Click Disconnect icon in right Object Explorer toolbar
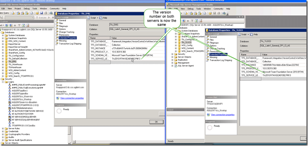This screenshot has width=308, height=146. click(x=184, y=21)
